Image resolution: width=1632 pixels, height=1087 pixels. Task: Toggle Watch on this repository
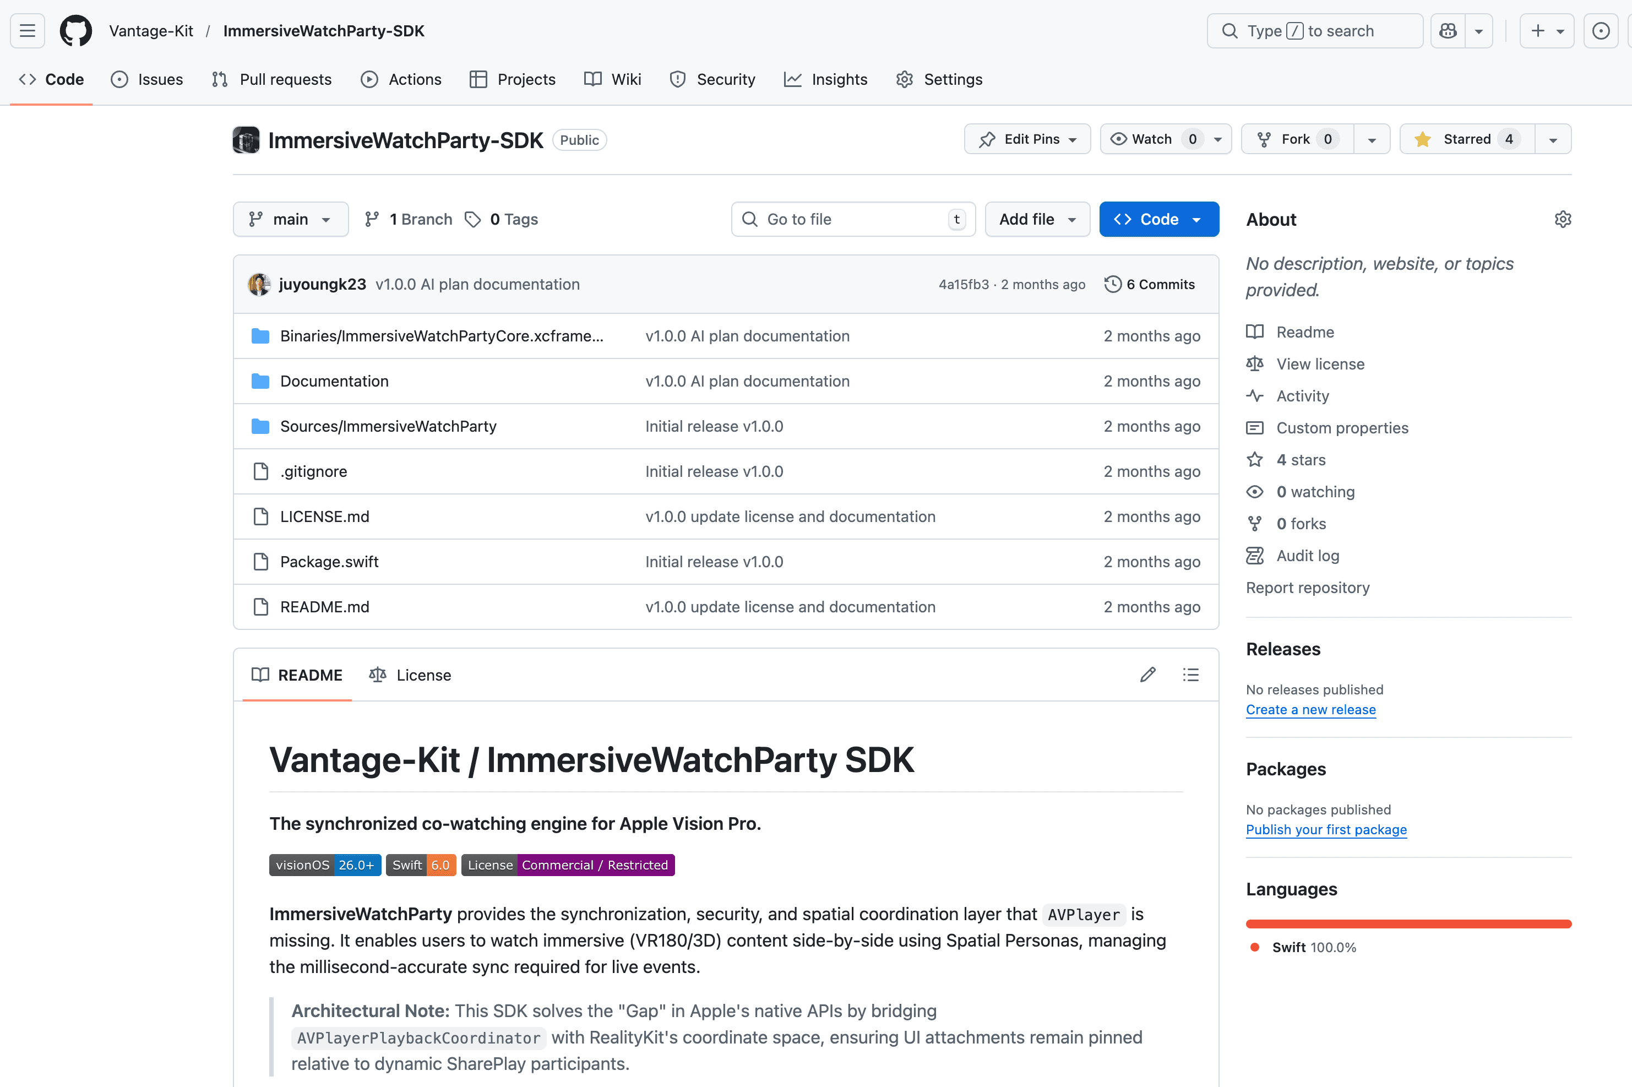click(1152, 139)
